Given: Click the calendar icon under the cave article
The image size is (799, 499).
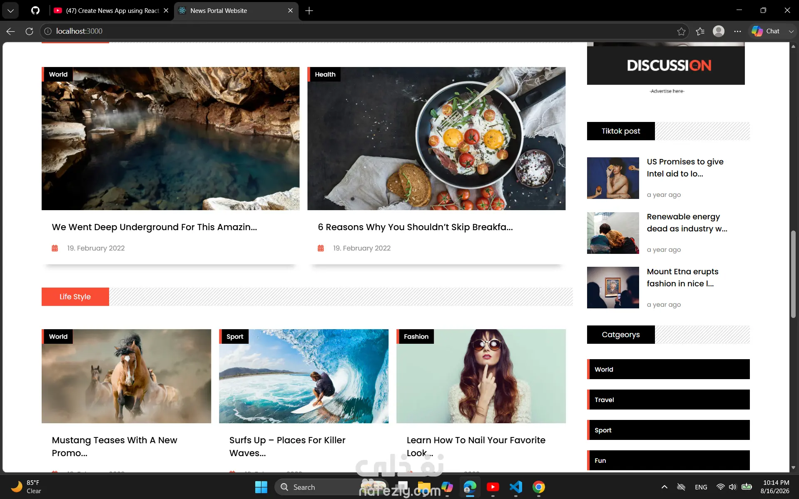Looking at the screenshot, I should [x=55, y=248].
